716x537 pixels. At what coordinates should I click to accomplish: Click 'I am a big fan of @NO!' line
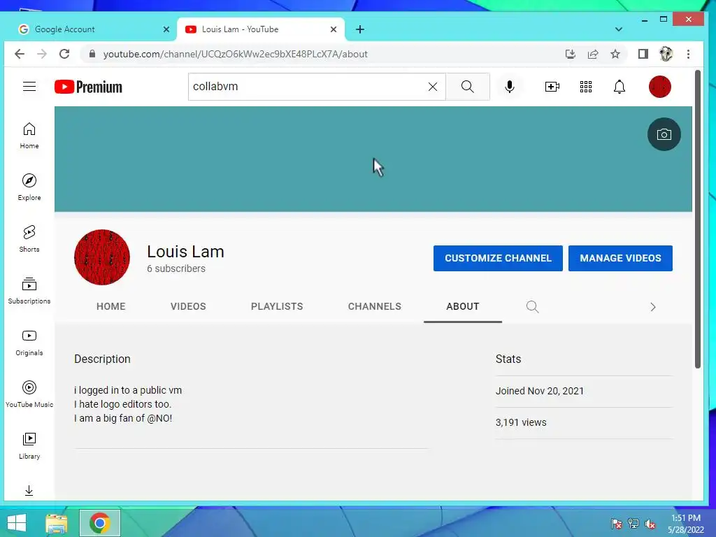[123, 418]
